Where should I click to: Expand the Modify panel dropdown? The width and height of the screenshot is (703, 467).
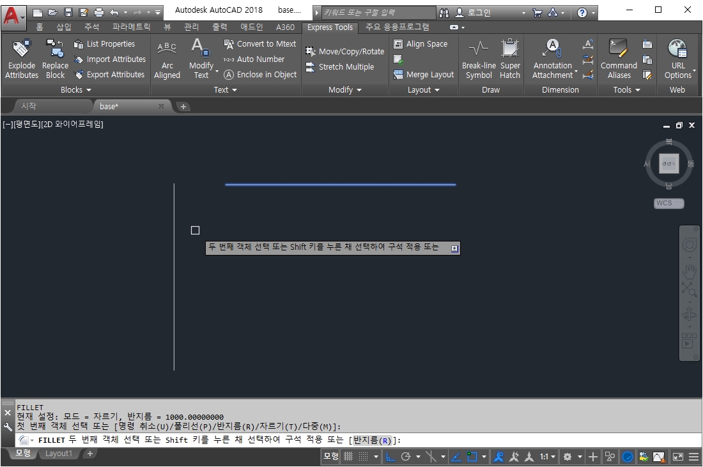coord(344,89)
